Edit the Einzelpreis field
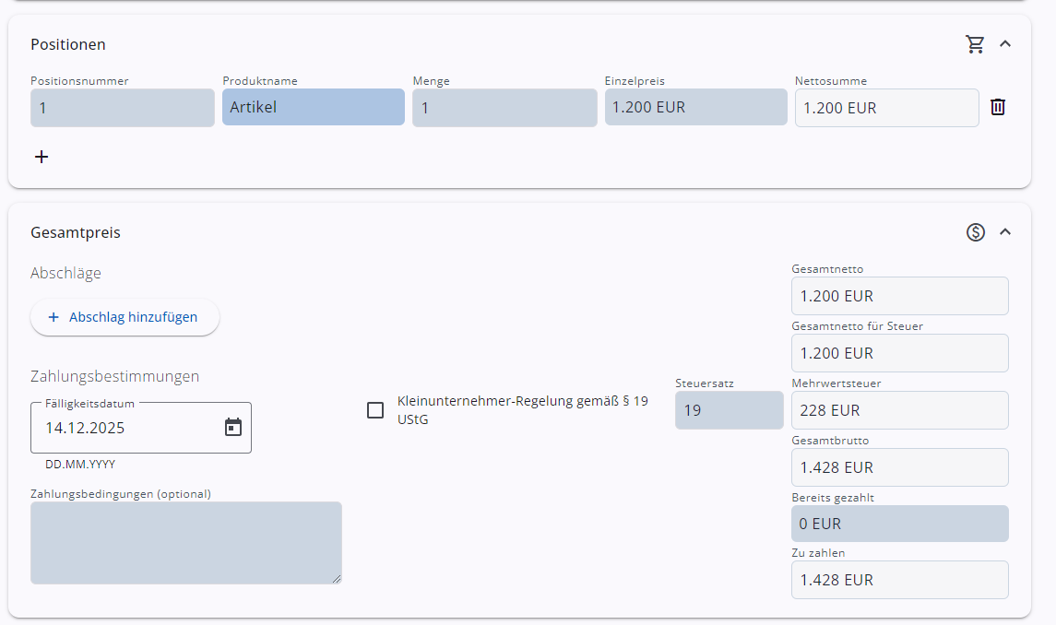1056x625 pixels. (x=695, y=107)
